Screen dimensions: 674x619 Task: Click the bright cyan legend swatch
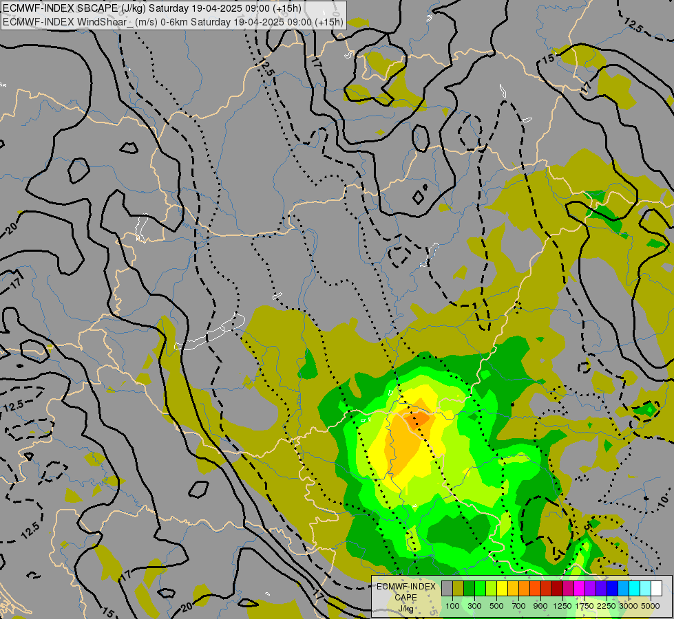click(635, 589)
